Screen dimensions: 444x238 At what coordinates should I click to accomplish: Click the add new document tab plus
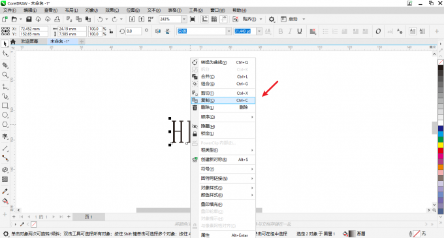pos(81,41)
